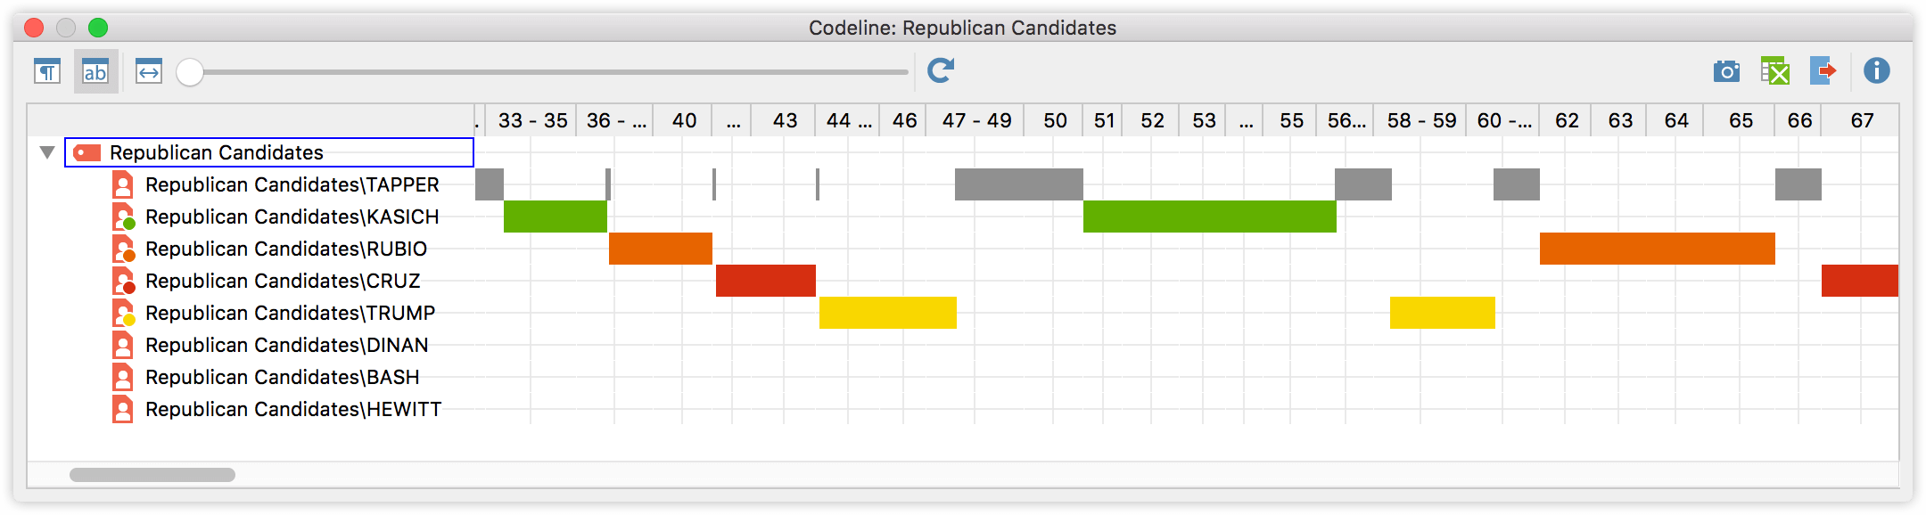Click the Excel export icon
The height and width of the screenshot is (515, 1926).
pos(1775,71)
